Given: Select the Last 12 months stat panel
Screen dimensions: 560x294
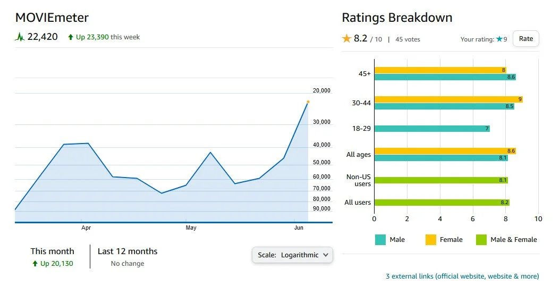Looking at the screenshot, I should tap(128, 257).
